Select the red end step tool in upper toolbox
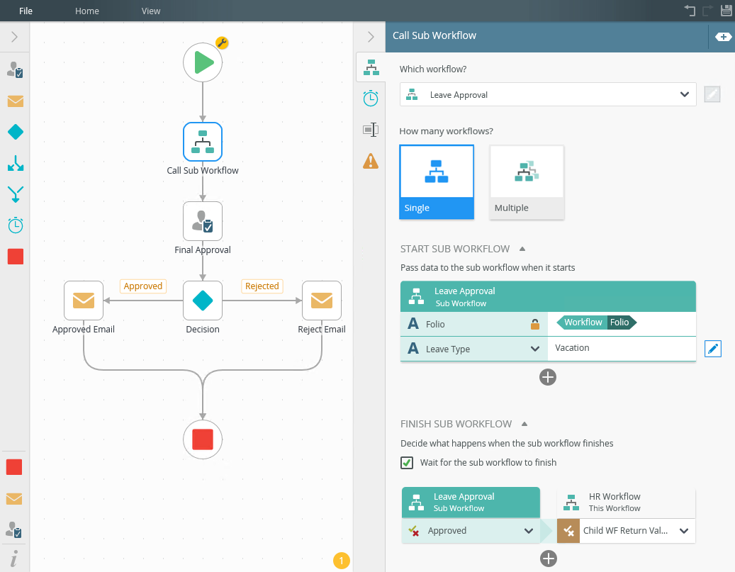735x572 pixels. tap(16, 257)
